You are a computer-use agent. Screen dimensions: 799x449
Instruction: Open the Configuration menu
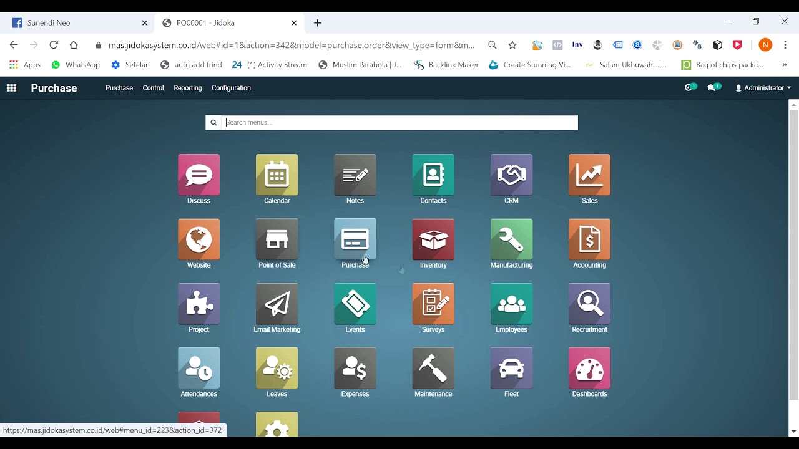(x=231, y=88)
